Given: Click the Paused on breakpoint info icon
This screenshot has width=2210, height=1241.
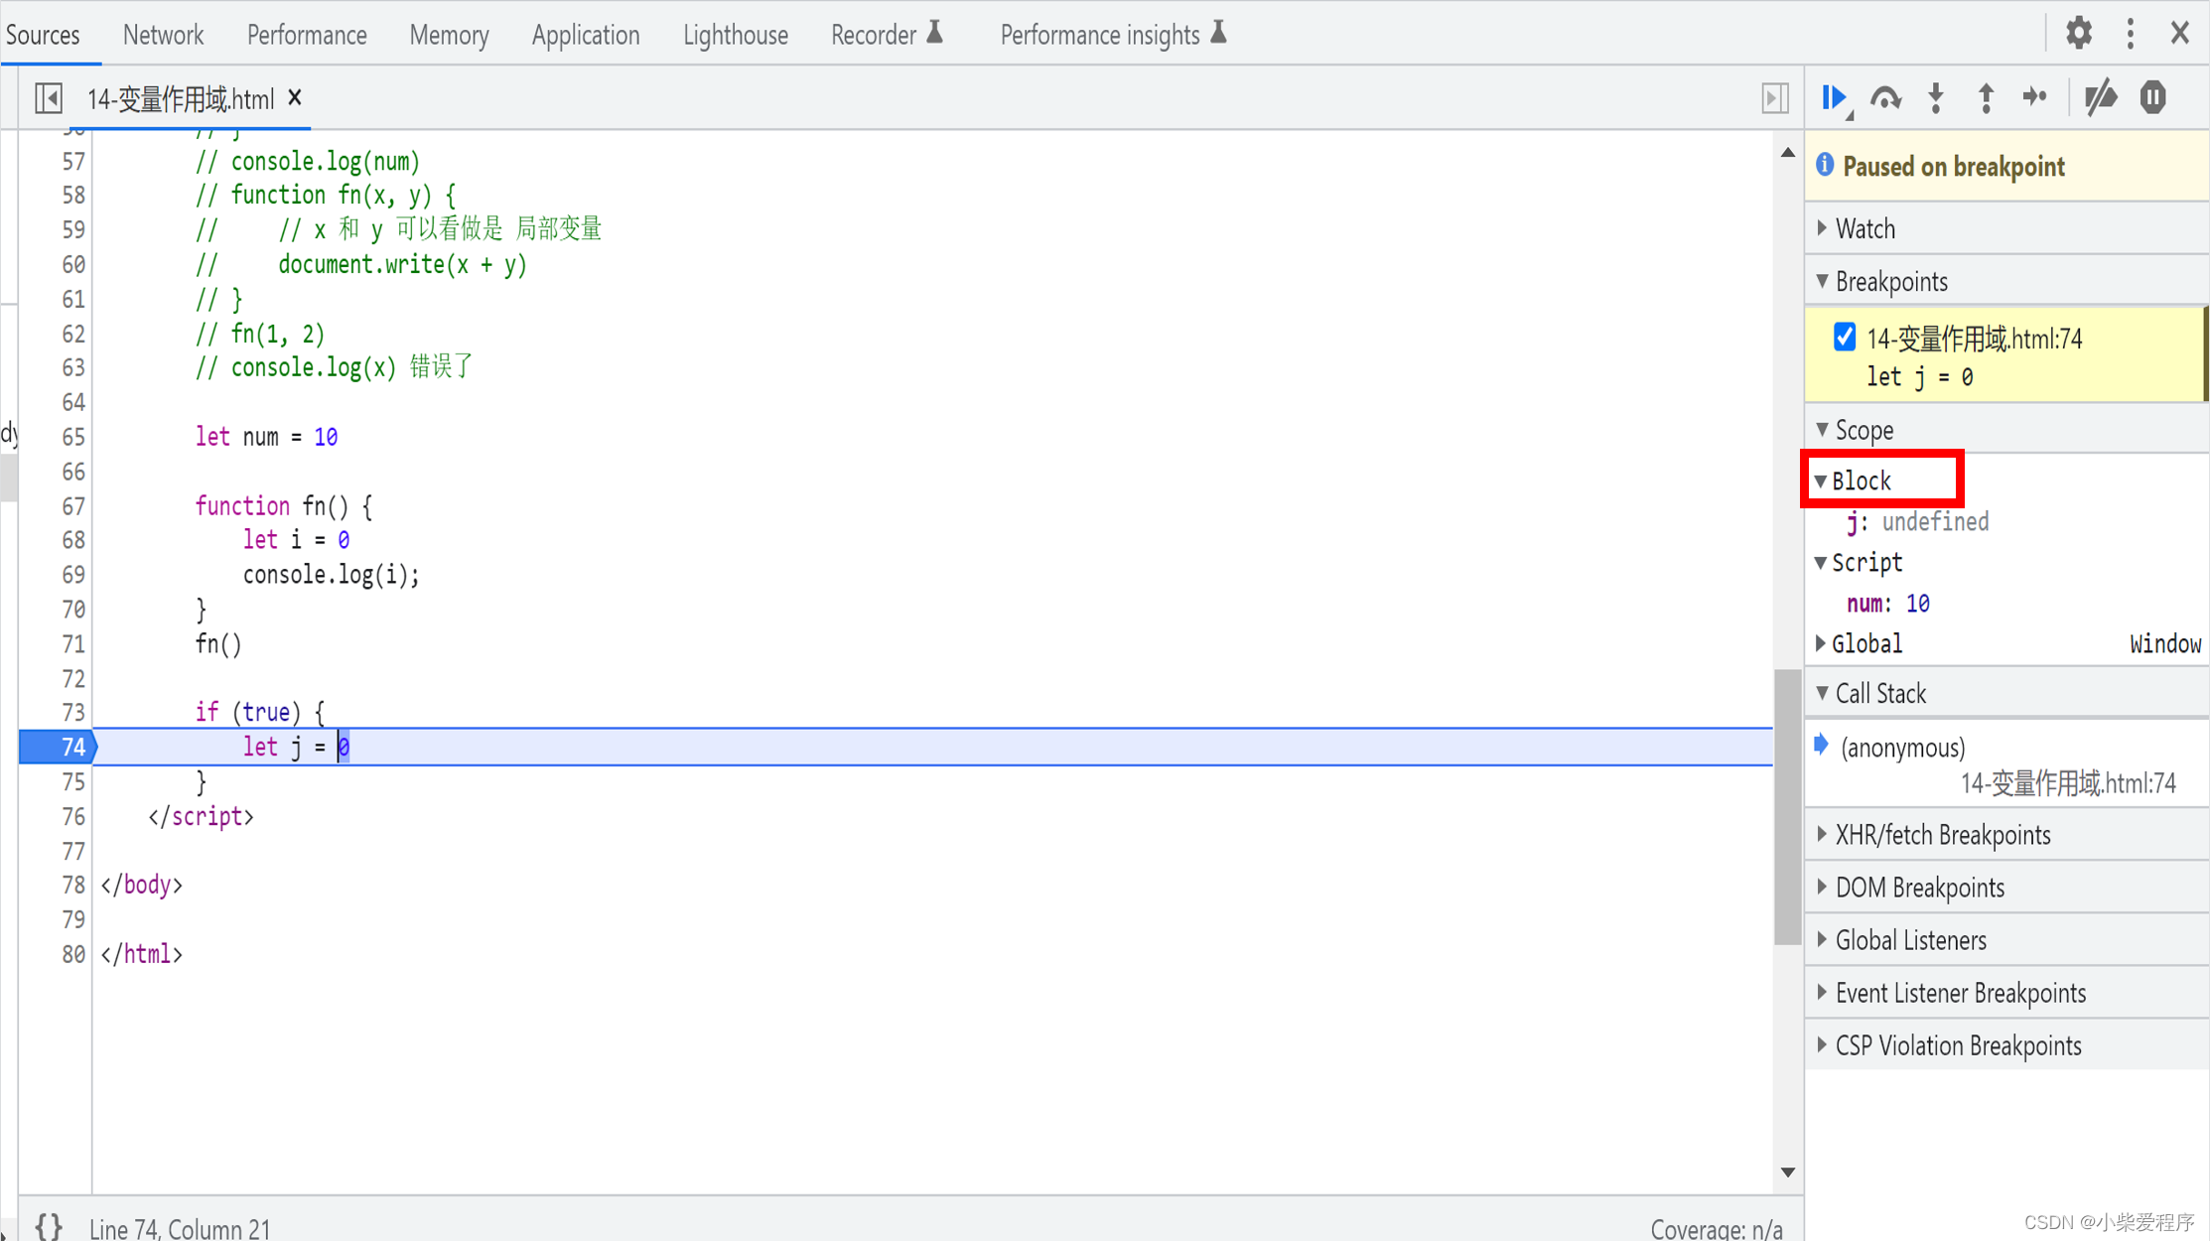Looking at the screenshot, I should (x=1825, y=165).
